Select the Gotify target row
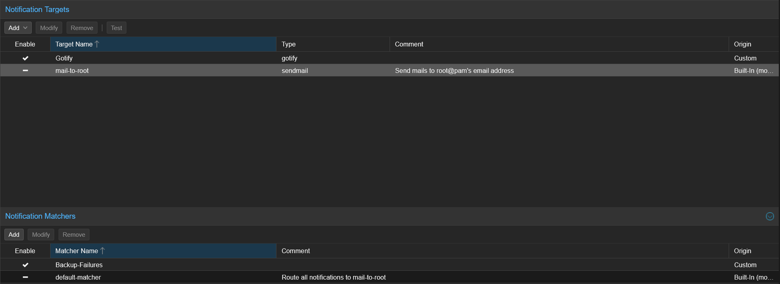 pyautogui.click(x=160, y=58)
